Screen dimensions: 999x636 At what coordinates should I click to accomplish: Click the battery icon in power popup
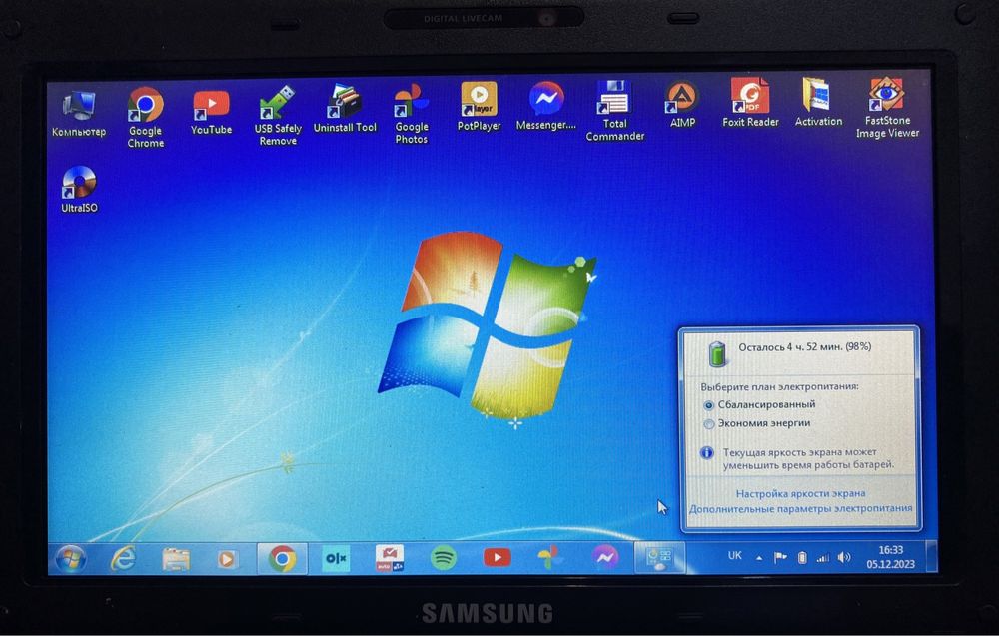pos(718,352)
